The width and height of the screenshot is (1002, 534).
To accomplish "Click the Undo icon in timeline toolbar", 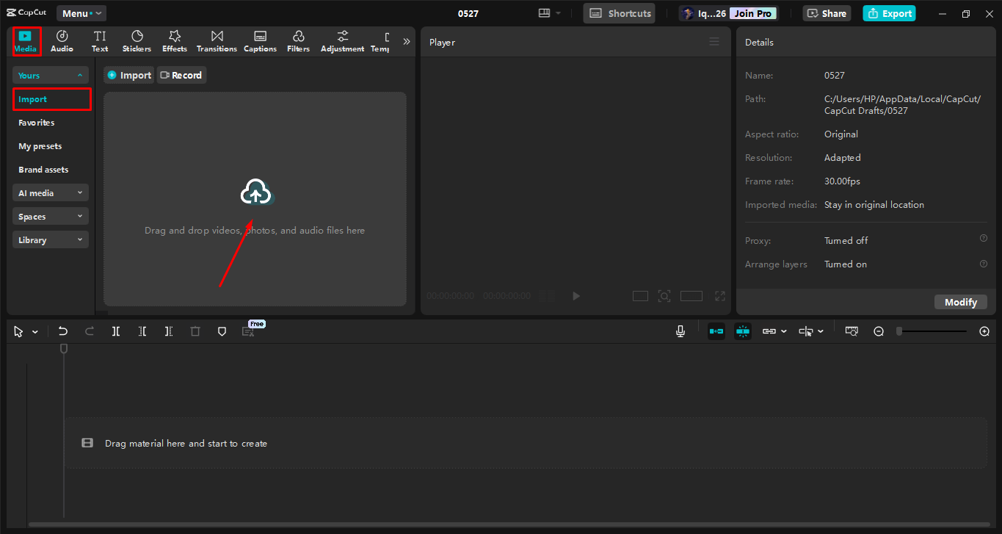I will [x=62, y=331].
